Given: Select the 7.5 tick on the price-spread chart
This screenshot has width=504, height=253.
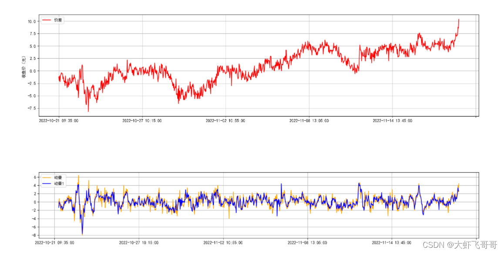Looking at the screenshot, I should pos(33,34).
